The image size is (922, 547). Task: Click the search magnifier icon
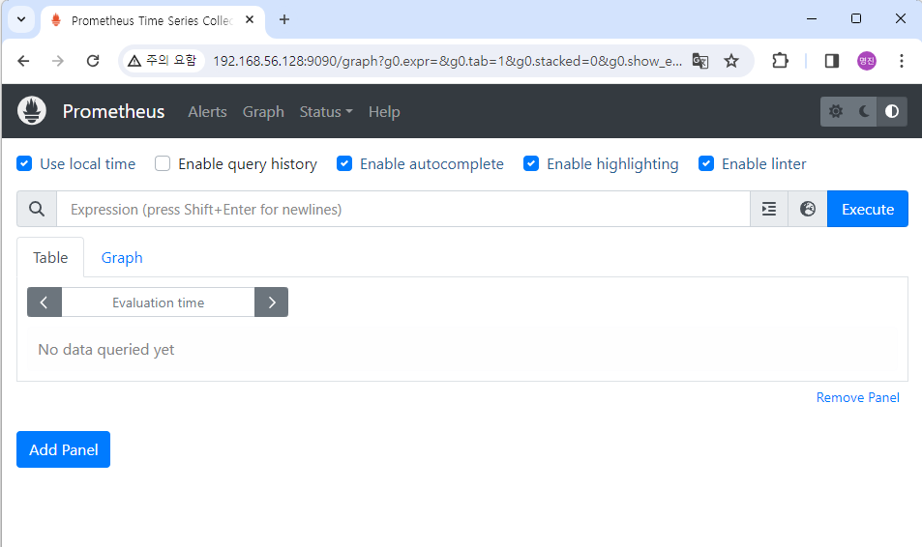tap(37, 209)
